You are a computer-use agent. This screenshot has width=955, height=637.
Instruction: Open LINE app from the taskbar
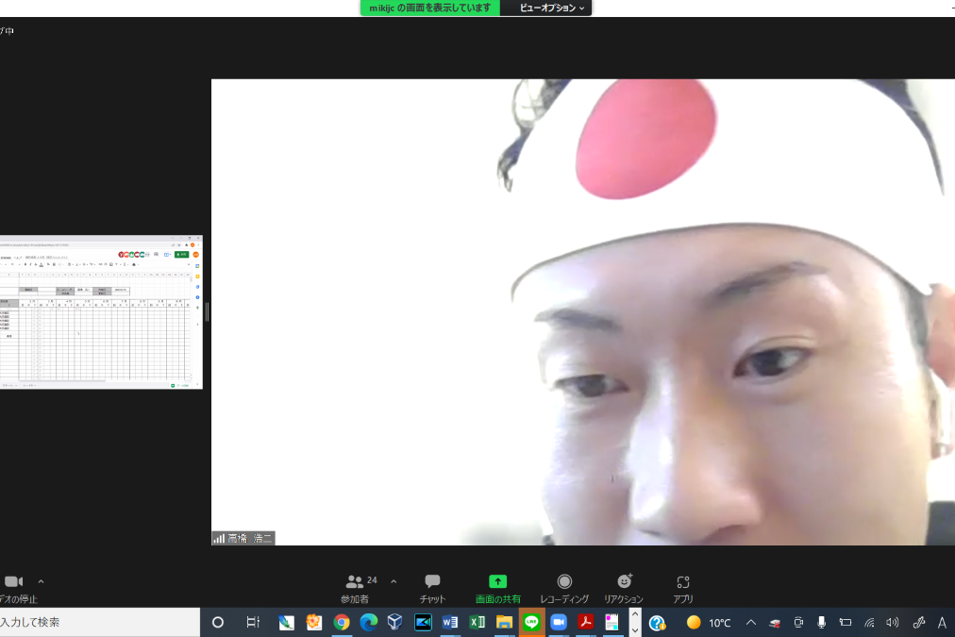[531, 622]
